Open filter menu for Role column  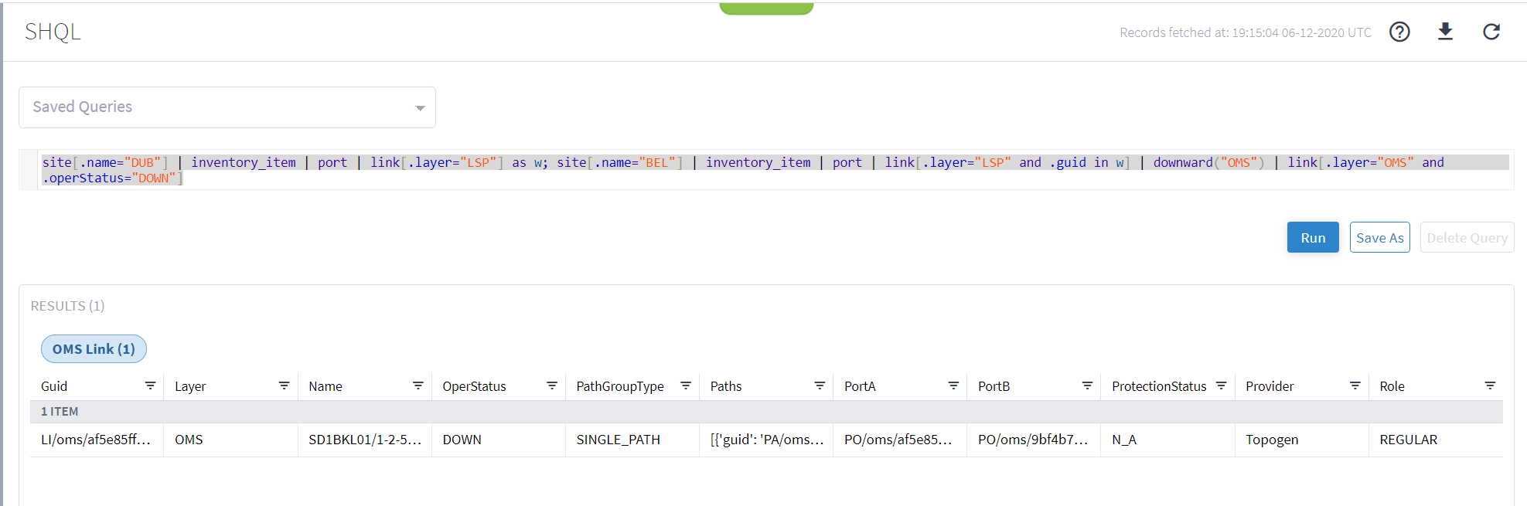coord(1490,385)
